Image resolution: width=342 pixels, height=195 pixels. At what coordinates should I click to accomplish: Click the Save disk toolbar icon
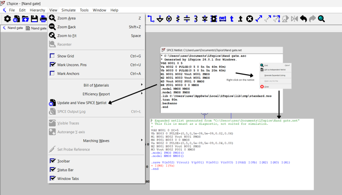(34, 18)
